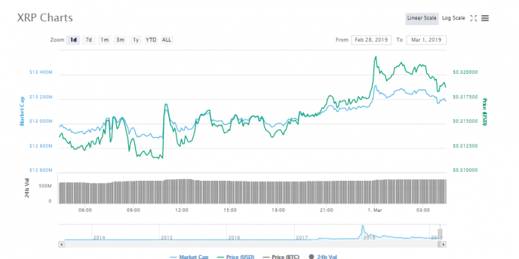Switch to Log Scale
Viewport: 519px width, 259px height.
pyautogui.click(x=453, y=18)
